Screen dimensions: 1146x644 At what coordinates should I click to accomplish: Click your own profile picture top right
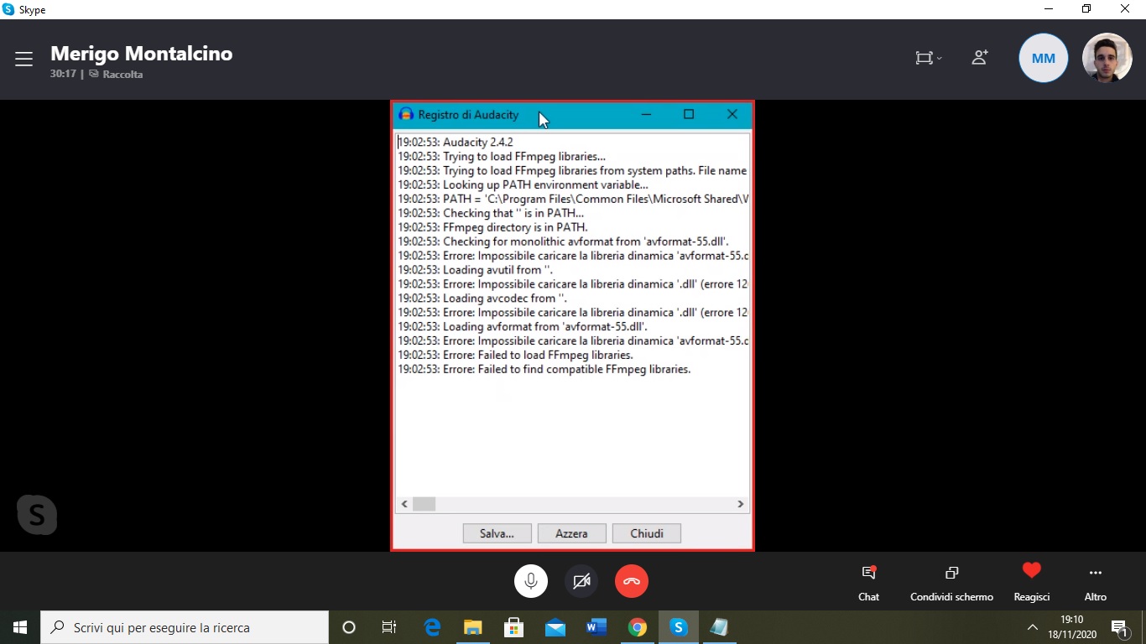pos(1107,58)
